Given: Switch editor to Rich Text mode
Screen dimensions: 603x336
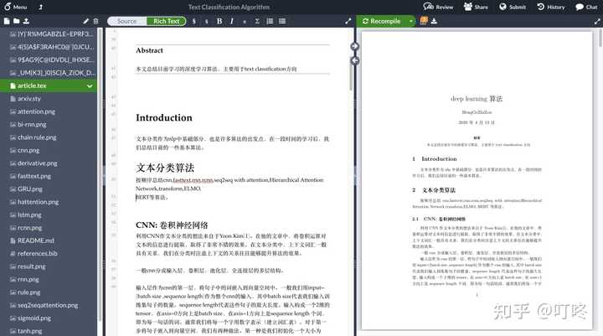Looking at the screenshot, I should tap(166, 21).
